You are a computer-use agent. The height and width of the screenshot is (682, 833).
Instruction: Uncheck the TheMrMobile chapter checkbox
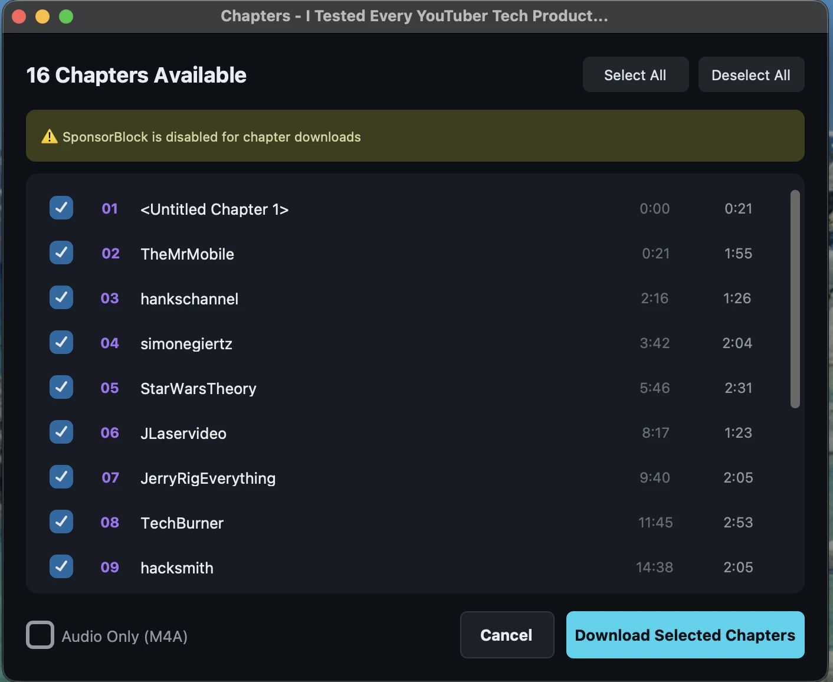pos(61,253)
